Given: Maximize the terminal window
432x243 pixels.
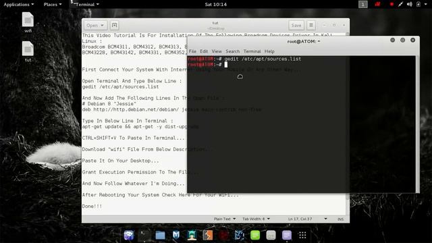Looking at the screenshot, I should [x=402, y=40].
